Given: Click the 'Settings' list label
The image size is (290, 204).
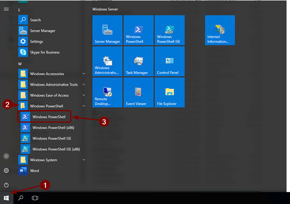Looking at the screenshot, I should tap(36, 42).
